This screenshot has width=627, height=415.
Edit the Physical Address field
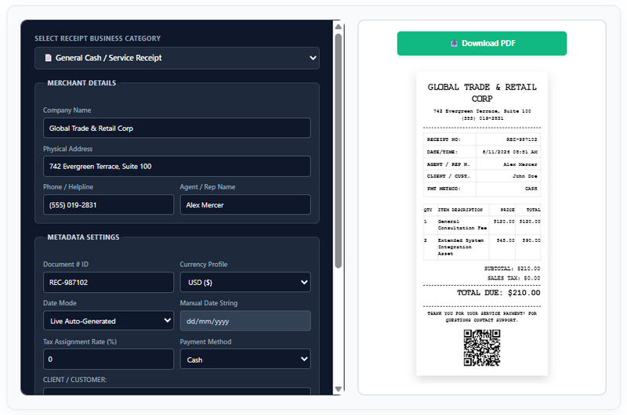click(x=177, y=167)
